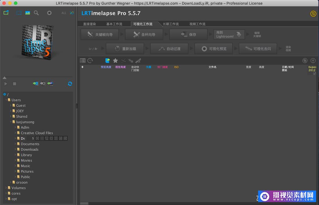Expand the JOEY folder

click(11, 111)
